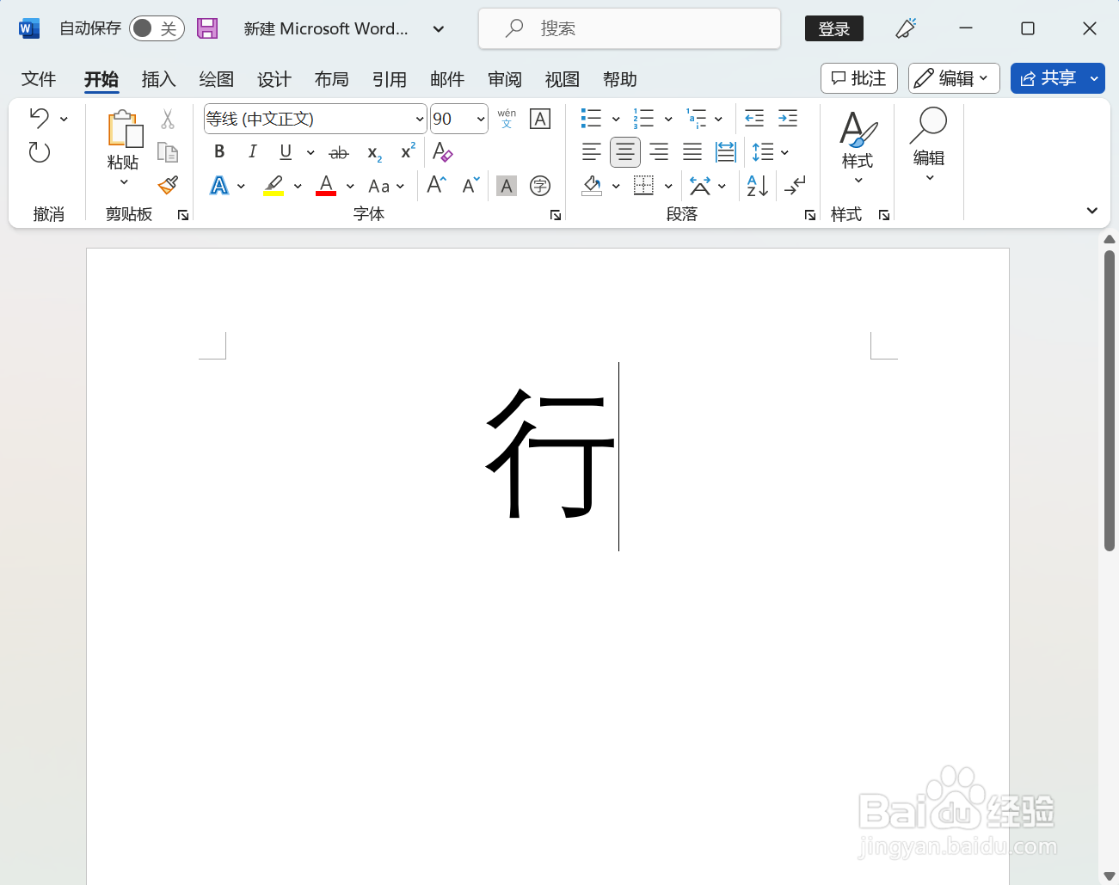Click the Undo icon
The width and height of the screenshot is (1119, 885).
point(40,118)
